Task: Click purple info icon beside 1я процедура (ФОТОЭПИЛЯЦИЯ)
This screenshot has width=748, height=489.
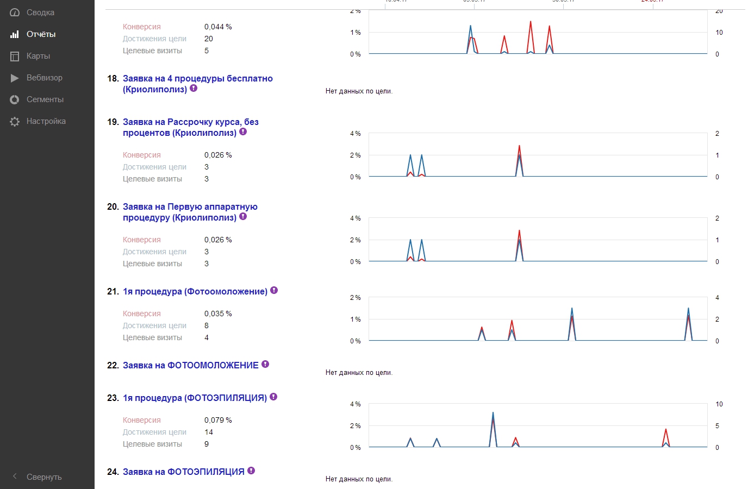Action: pyautogui.click(x=273, y=397)
